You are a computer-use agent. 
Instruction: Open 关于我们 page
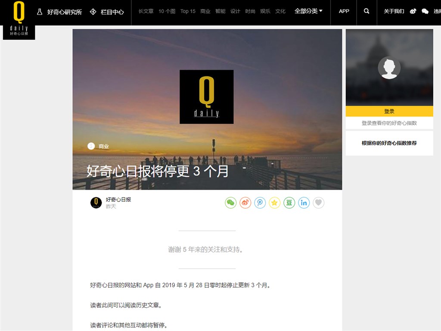[394, 11]
